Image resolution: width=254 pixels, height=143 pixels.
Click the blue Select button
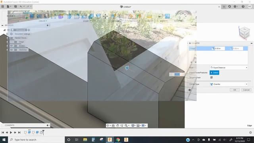pos(214,73)
